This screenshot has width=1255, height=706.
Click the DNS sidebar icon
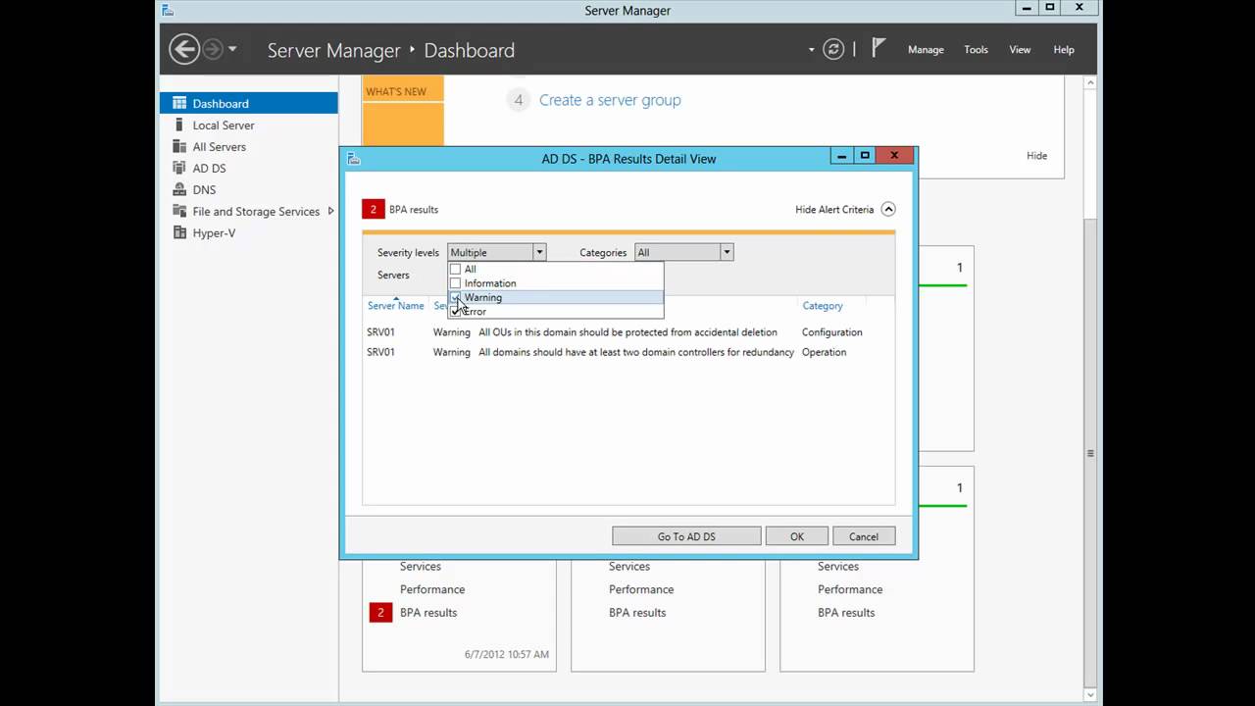click(179, 189)
